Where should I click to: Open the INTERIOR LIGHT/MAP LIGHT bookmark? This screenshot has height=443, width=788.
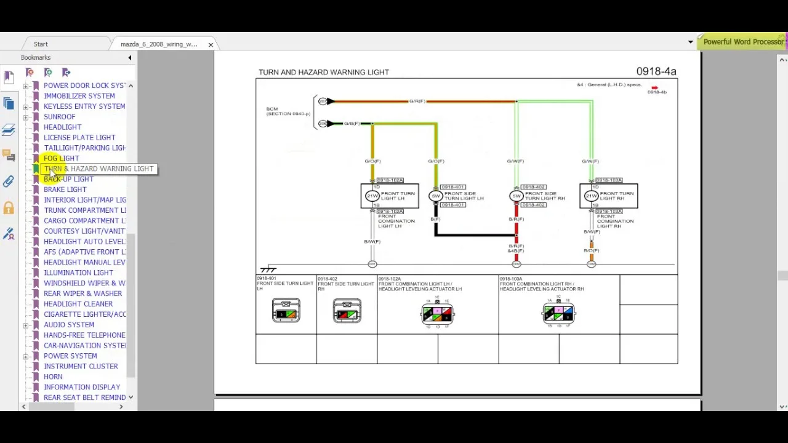click(84, 200)
